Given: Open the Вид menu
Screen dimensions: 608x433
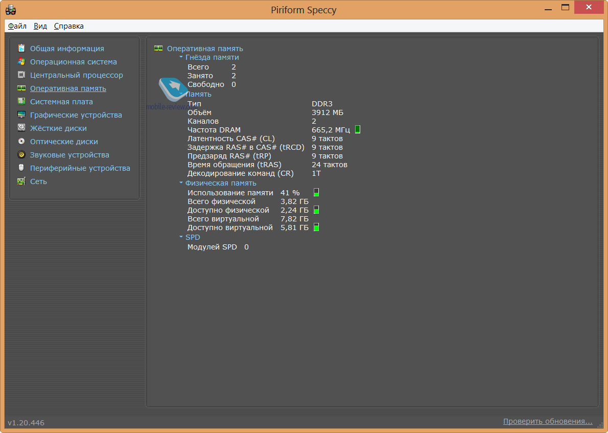Looking at the screenshot, I should [40, 26].
